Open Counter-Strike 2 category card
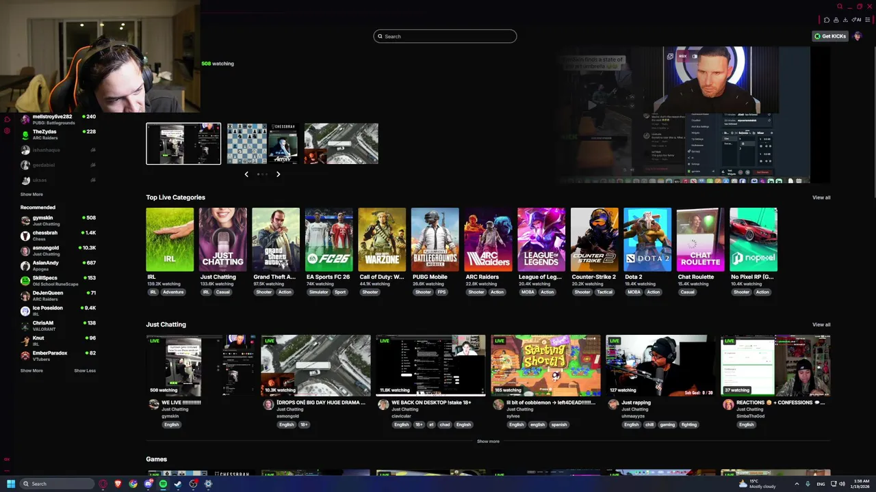The height and width of the screenshot is (492, 876). coord(594,240)
